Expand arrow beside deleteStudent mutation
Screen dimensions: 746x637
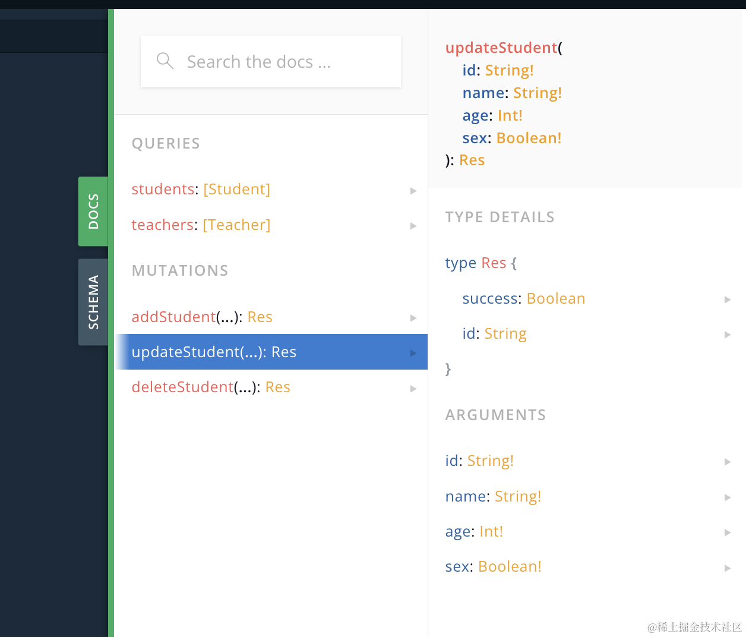pyautogui.click(x=413, y=389)
